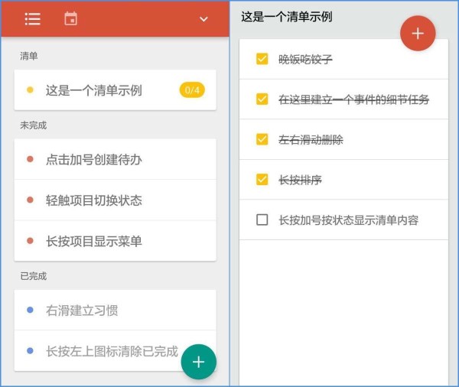Check the 长按加号按状态显示清单内容 checkbox

262,220
